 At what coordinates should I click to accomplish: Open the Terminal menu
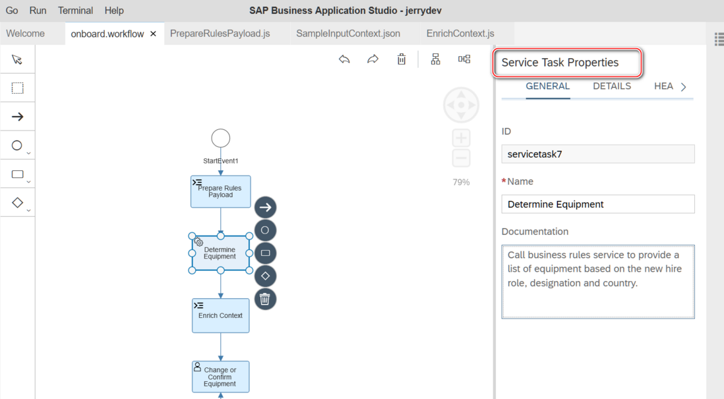[x=75, y=10]
